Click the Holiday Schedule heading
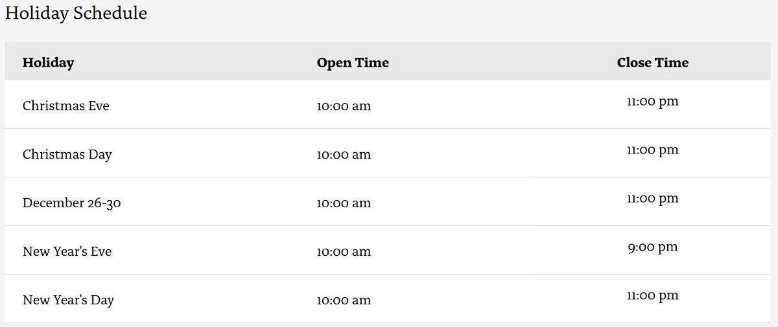Screen dimensions: 778x327 [76, 13]
